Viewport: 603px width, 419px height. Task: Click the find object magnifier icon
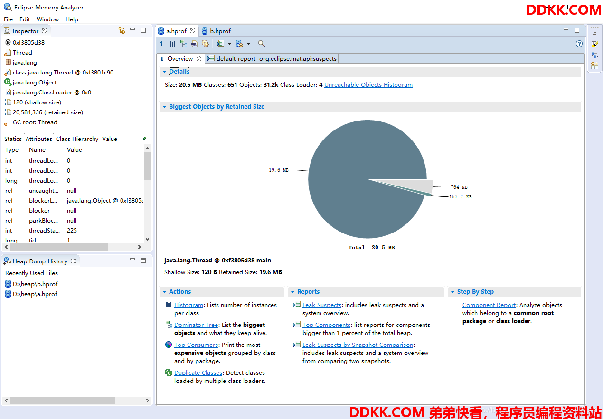click(x=261, y=44)
